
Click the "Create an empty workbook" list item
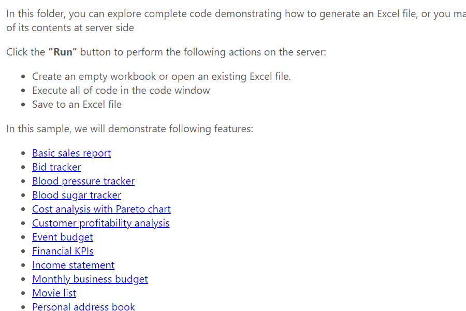162,77
